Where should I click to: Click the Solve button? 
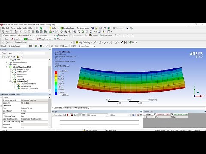[x=53, y=28]
